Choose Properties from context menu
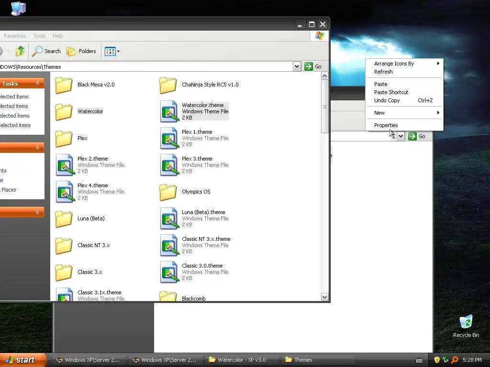Screen dimensions: 490x367 404,126
